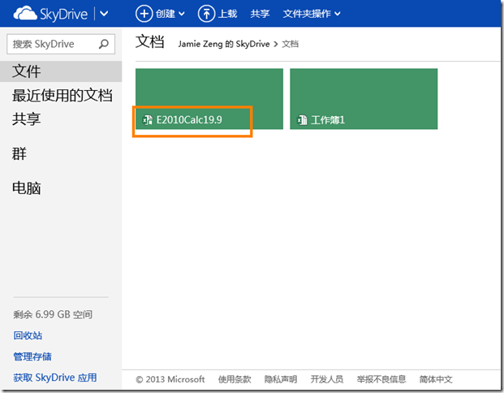Open the 举报不良信息 footer link

click(381, 379)
